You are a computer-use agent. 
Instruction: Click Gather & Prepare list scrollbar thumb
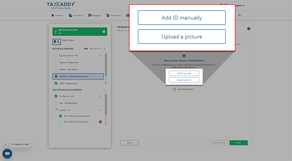click(x=106, y=65)
